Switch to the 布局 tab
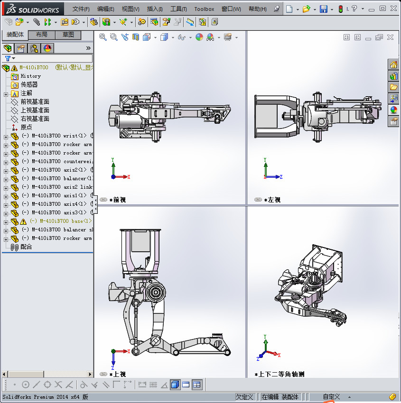 pos(41,35)
